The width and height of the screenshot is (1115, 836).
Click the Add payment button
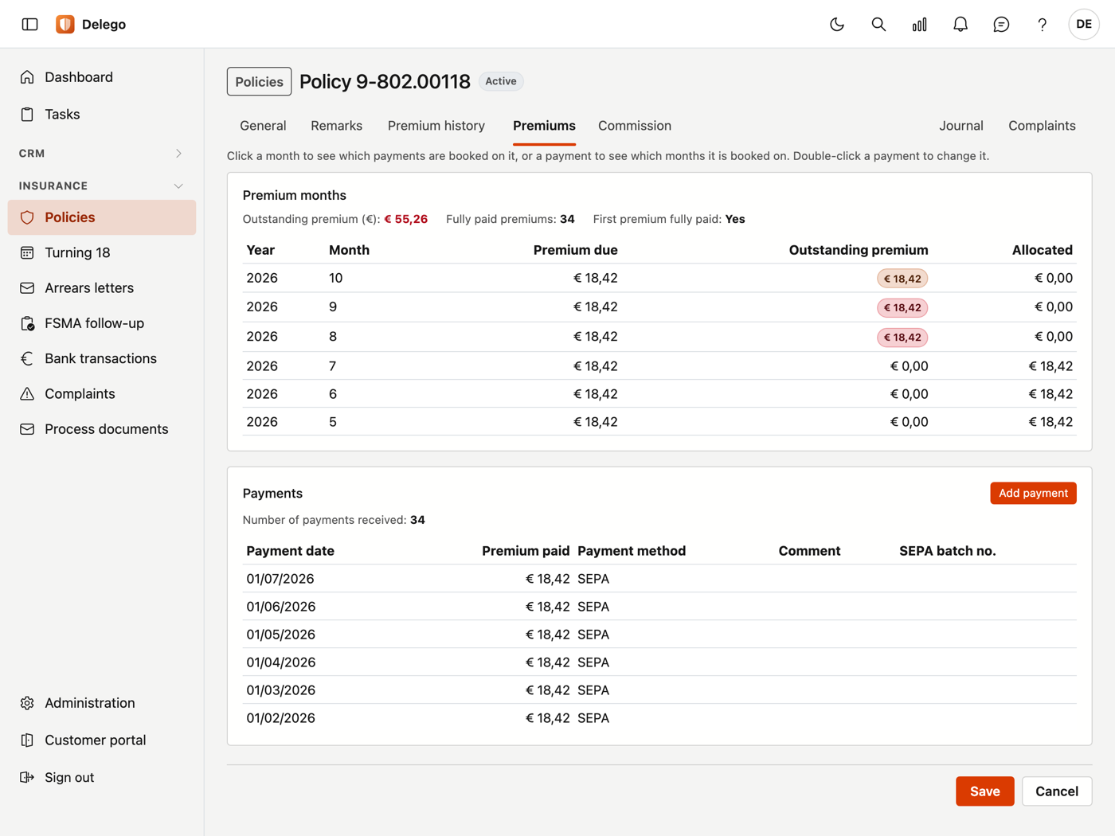(1033, 493)
